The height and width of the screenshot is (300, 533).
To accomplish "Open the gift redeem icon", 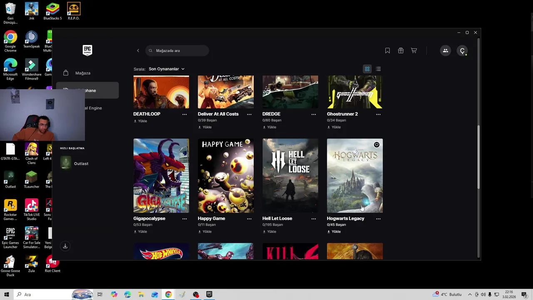I will coord(401,50).
